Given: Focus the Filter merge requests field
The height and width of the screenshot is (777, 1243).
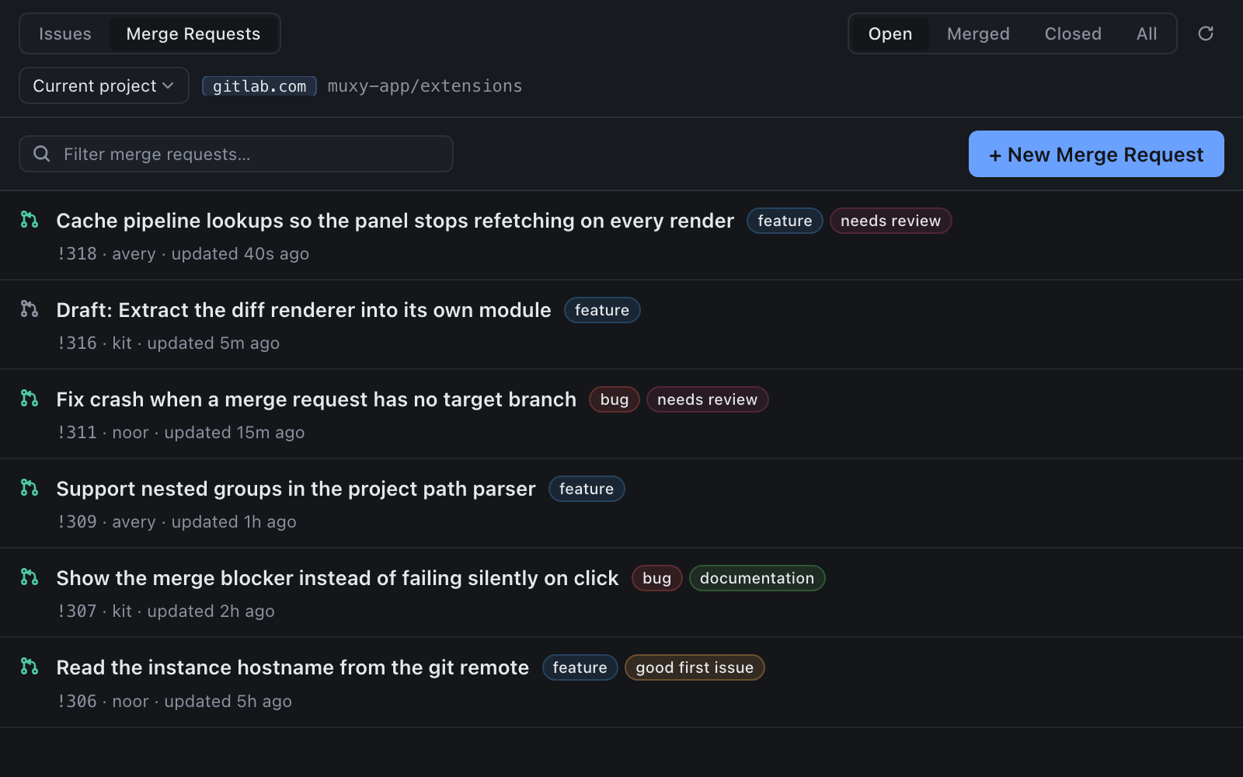Looking at the screenshot, I should [x=236, y=154].
